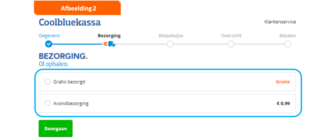This screenshot has width=330, height=140.
Task: Select the Avondbezorging radio button
Action: (x=48, y=103)
